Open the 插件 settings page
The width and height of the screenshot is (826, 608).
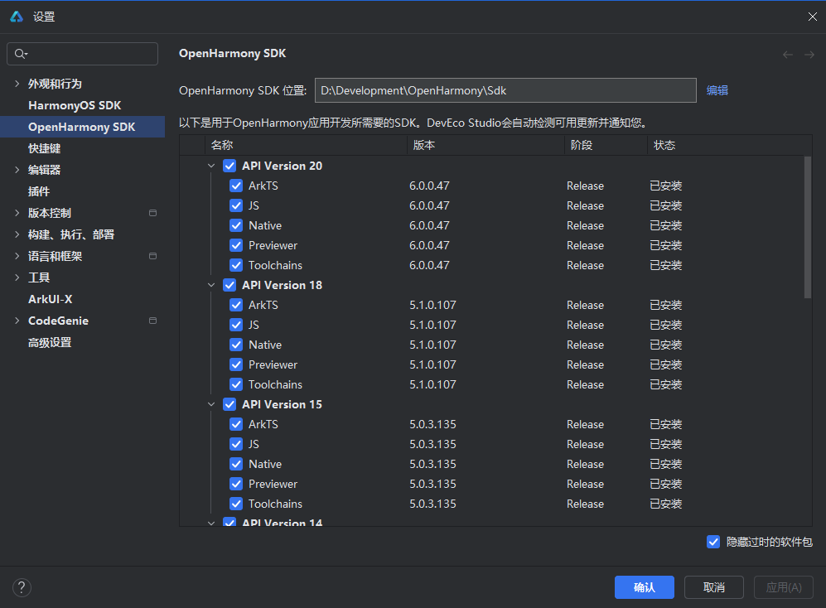coord(38,191)
